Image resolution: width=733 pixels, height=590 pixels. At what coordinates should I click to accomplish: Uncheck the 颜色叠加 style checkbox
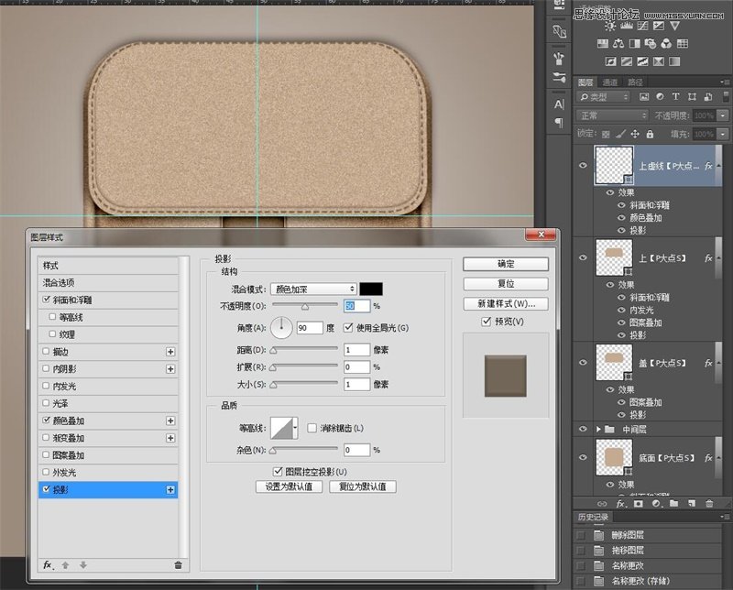click(46, 420)
